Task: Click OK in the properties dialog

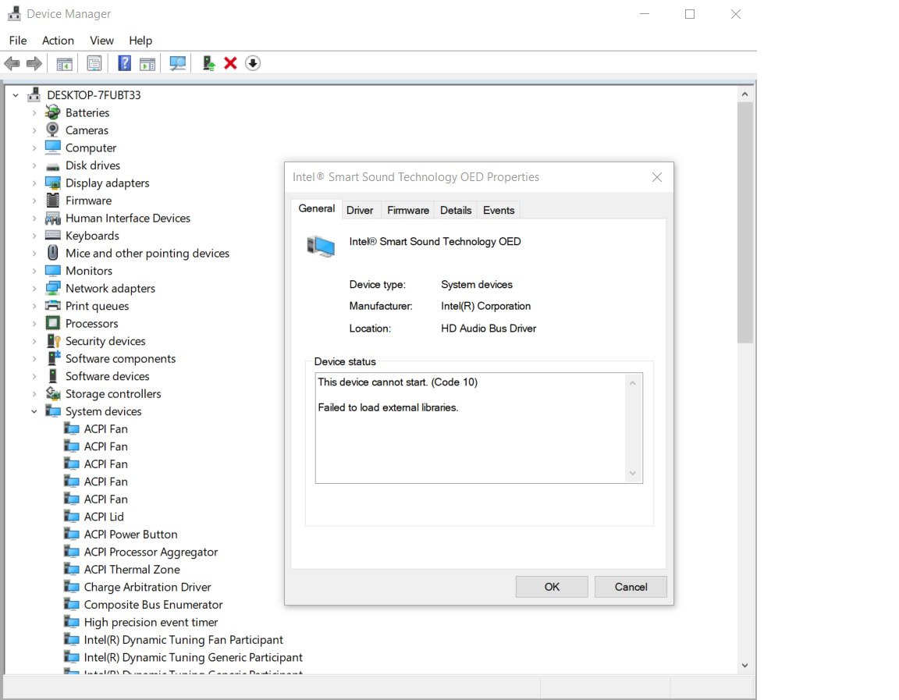Action: [x=552, y=587]
